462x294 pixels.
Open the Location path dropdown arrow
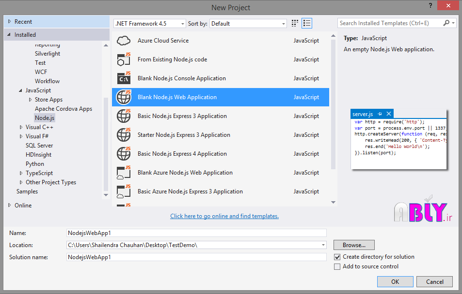point(323,245)
